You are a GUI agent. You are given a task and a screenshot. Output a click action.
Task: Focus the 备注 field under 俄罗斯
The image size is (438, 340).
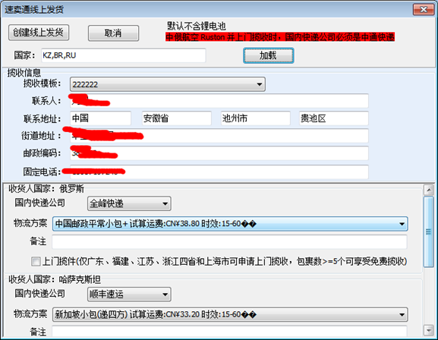pos(229,241)
